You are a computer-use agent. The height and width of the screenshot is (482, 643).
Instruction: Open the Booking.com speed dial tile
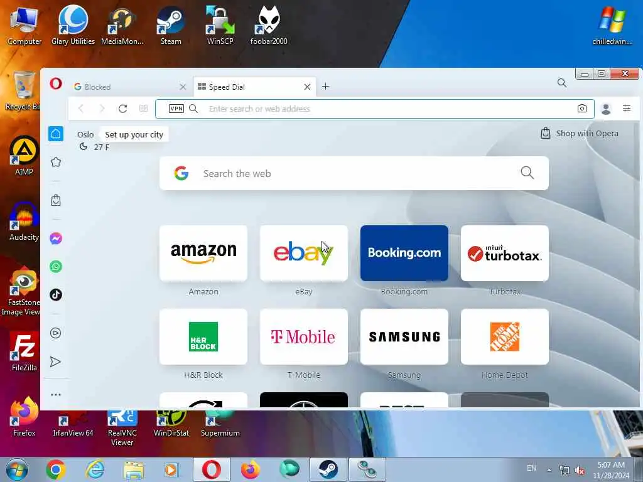404,254
